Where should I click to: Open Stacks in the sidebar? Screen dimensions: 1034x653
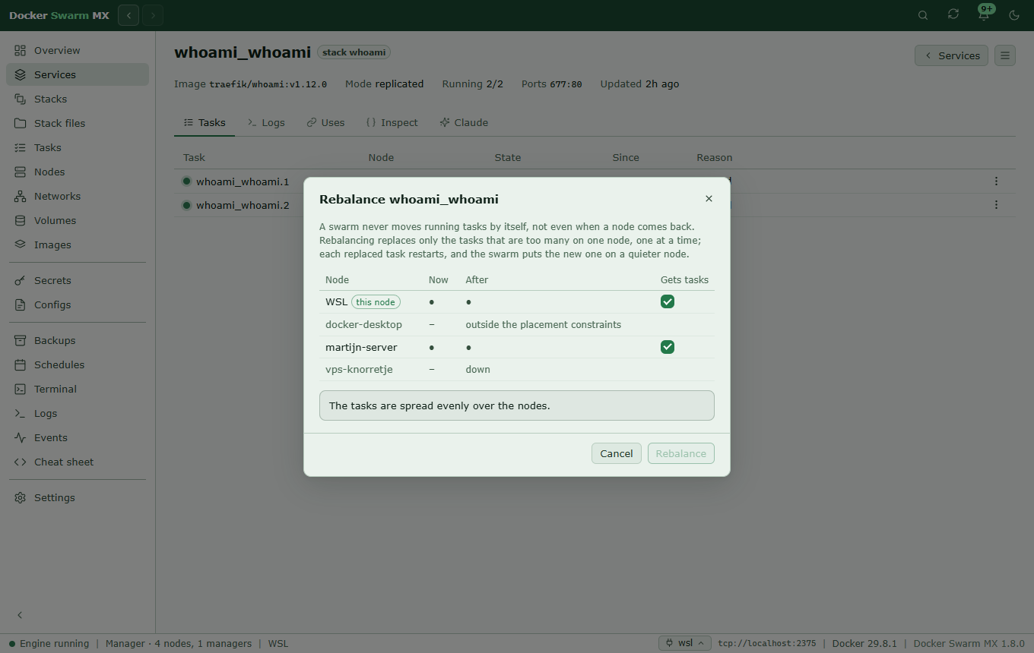coord(78,99)
